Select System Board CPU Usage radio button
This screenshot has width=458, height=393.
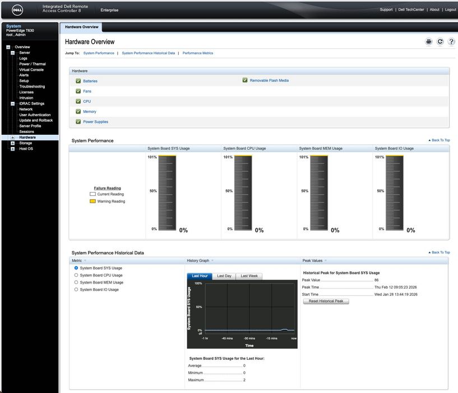pos(76,275)
